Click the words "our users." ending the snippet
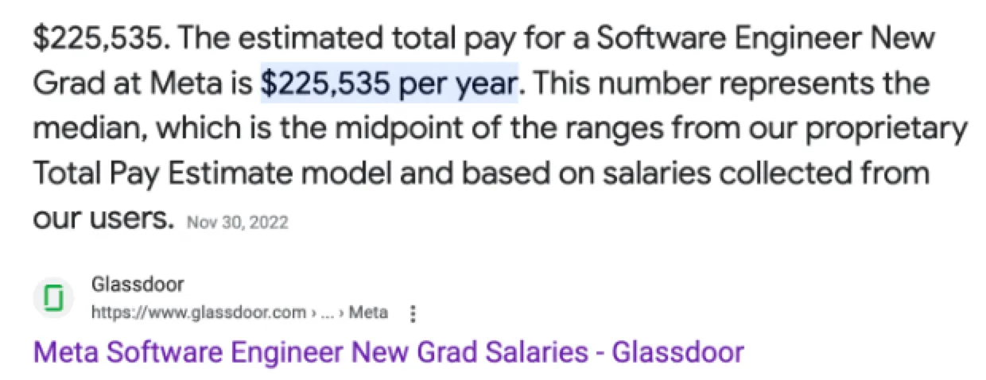The image size is (986, 380). [x=103, y=217]
